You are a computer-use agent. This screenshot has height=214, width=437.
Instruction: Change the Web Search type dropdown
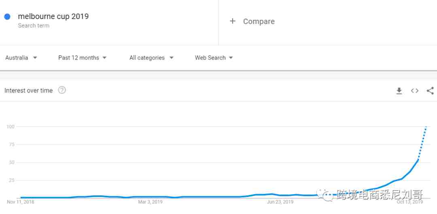point(214,58)
